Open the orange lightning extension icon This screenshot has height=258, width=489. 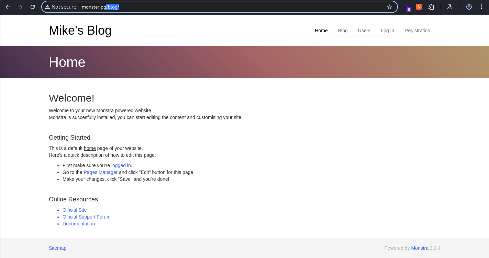pos(419,7)
